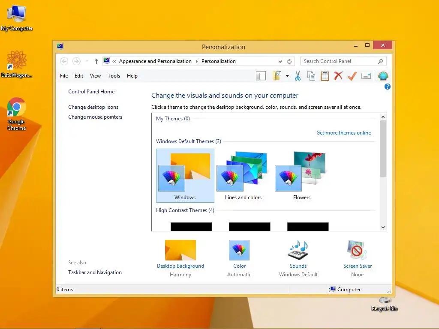Open the File menu
439x329 pixels.
point(64,76)
